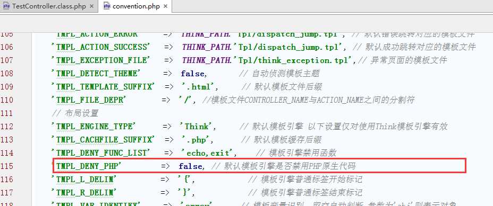Click line number 108 in gutter
This screenshot has height=206, width=493.
point(6,74)
